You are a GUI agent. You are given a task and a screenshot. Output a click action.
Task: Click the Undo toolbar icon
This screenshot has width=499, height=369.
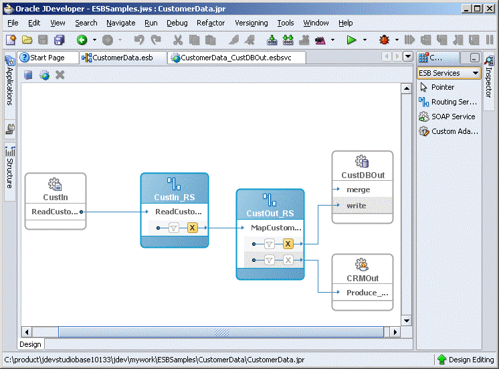tap(138, 40)
